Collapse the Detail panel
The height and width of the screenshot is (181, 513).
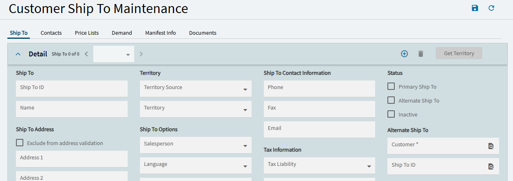tap(18, 54)
